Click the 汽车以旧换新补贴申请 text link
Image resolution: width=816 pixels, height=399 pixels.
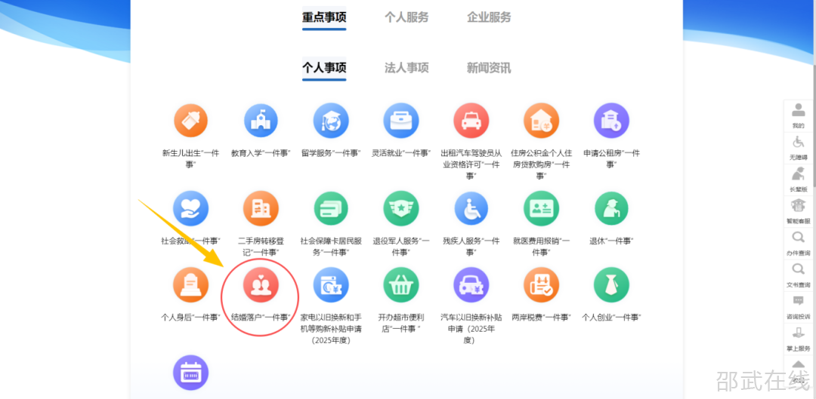(471, 329)
